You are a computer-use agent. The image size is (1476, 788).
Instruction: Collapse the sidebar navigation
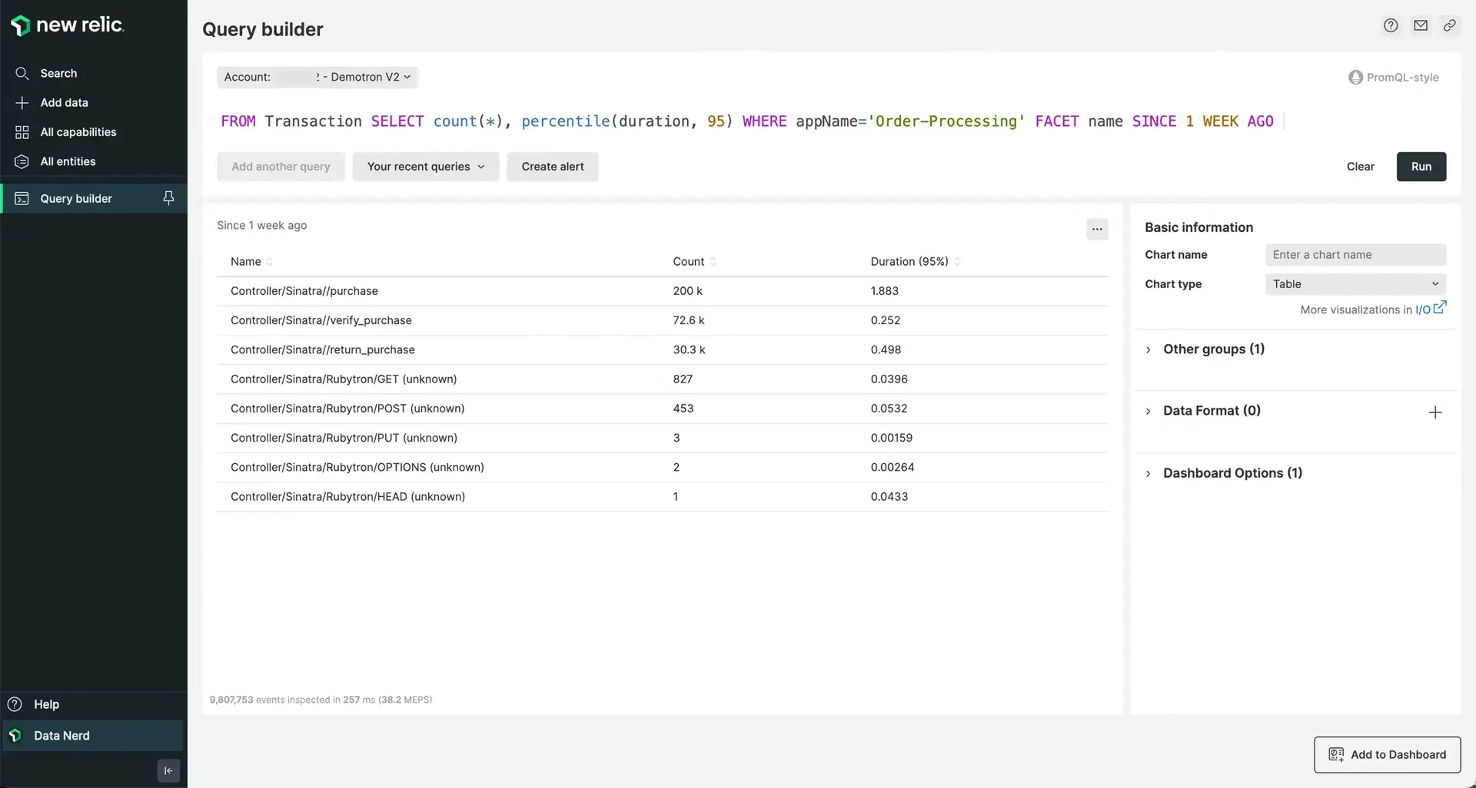click(168, 770)
